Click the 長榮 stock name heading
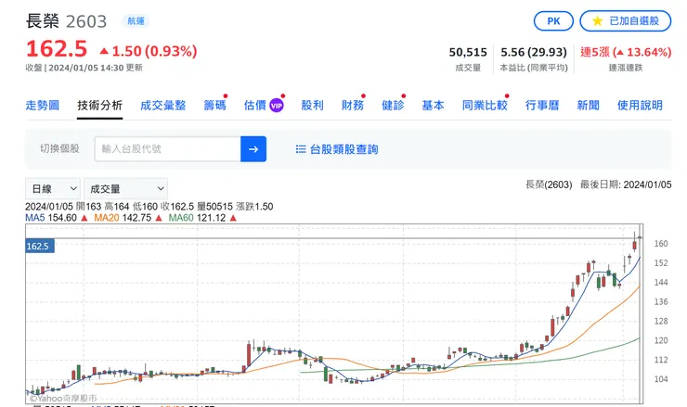The image size is (687, 407). 42,21
